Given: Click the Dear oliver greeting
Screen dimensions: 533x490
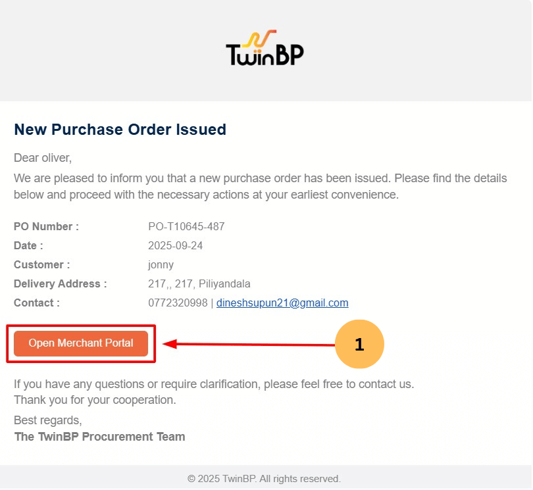Looking at the screenshot, I should click(43, 158).
